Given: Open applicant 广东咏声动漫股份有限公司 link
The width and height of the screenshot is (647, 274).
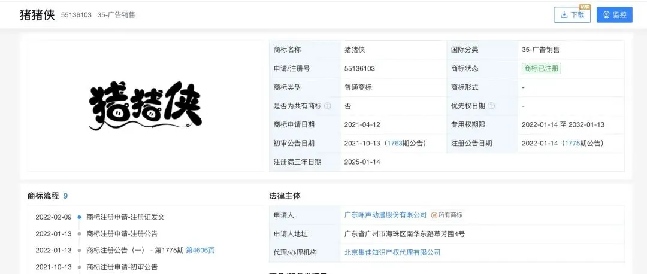Looking at the screenshot, I should (385, 215).
